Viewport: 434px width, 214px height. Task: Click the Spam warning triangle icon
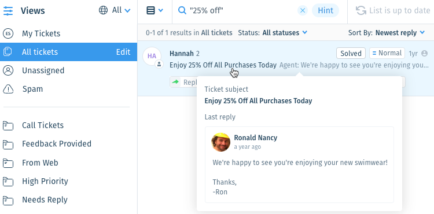pyautogui.click(x=8, y=89)
